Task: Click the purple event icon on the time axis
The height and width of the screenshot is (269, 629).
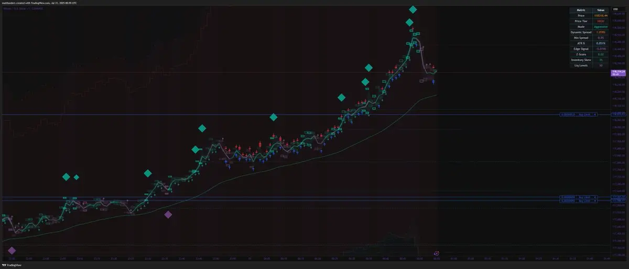Action: pyautogui.click(x=436, y=253)
